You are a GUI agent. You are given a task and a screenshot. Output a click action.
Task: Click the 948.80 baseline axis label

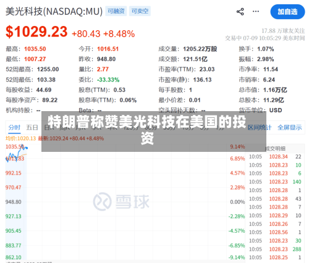tap(14, 202)
